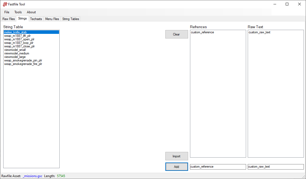The height and width of the screenshot is (179, 306).
Task: Open the Tools menu
Action: (18, 12)
